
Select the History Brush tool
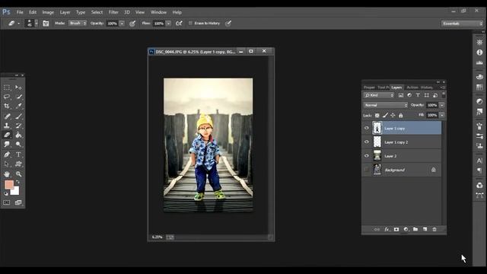(18, 126)
